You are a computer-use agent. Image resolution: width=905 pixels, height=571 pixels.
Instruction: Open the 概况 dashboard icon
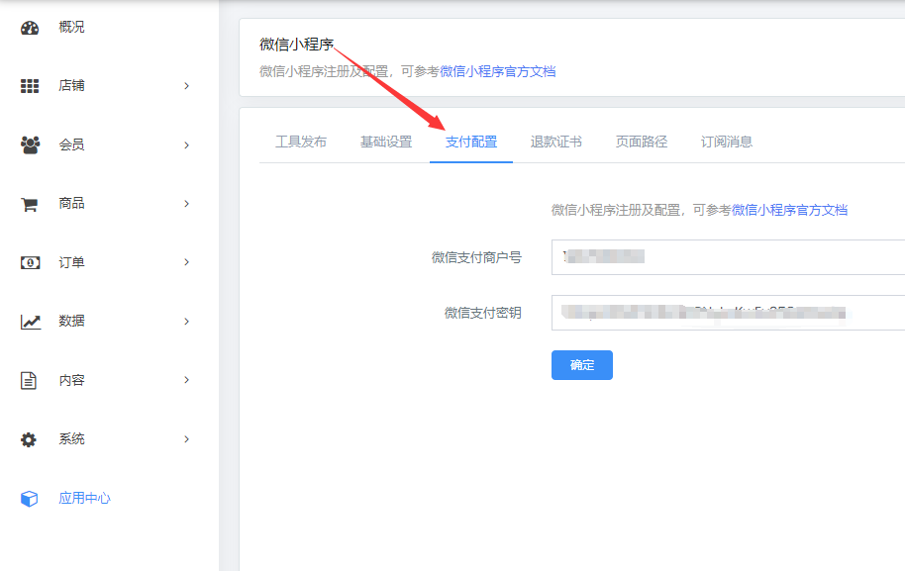(30, 28)
